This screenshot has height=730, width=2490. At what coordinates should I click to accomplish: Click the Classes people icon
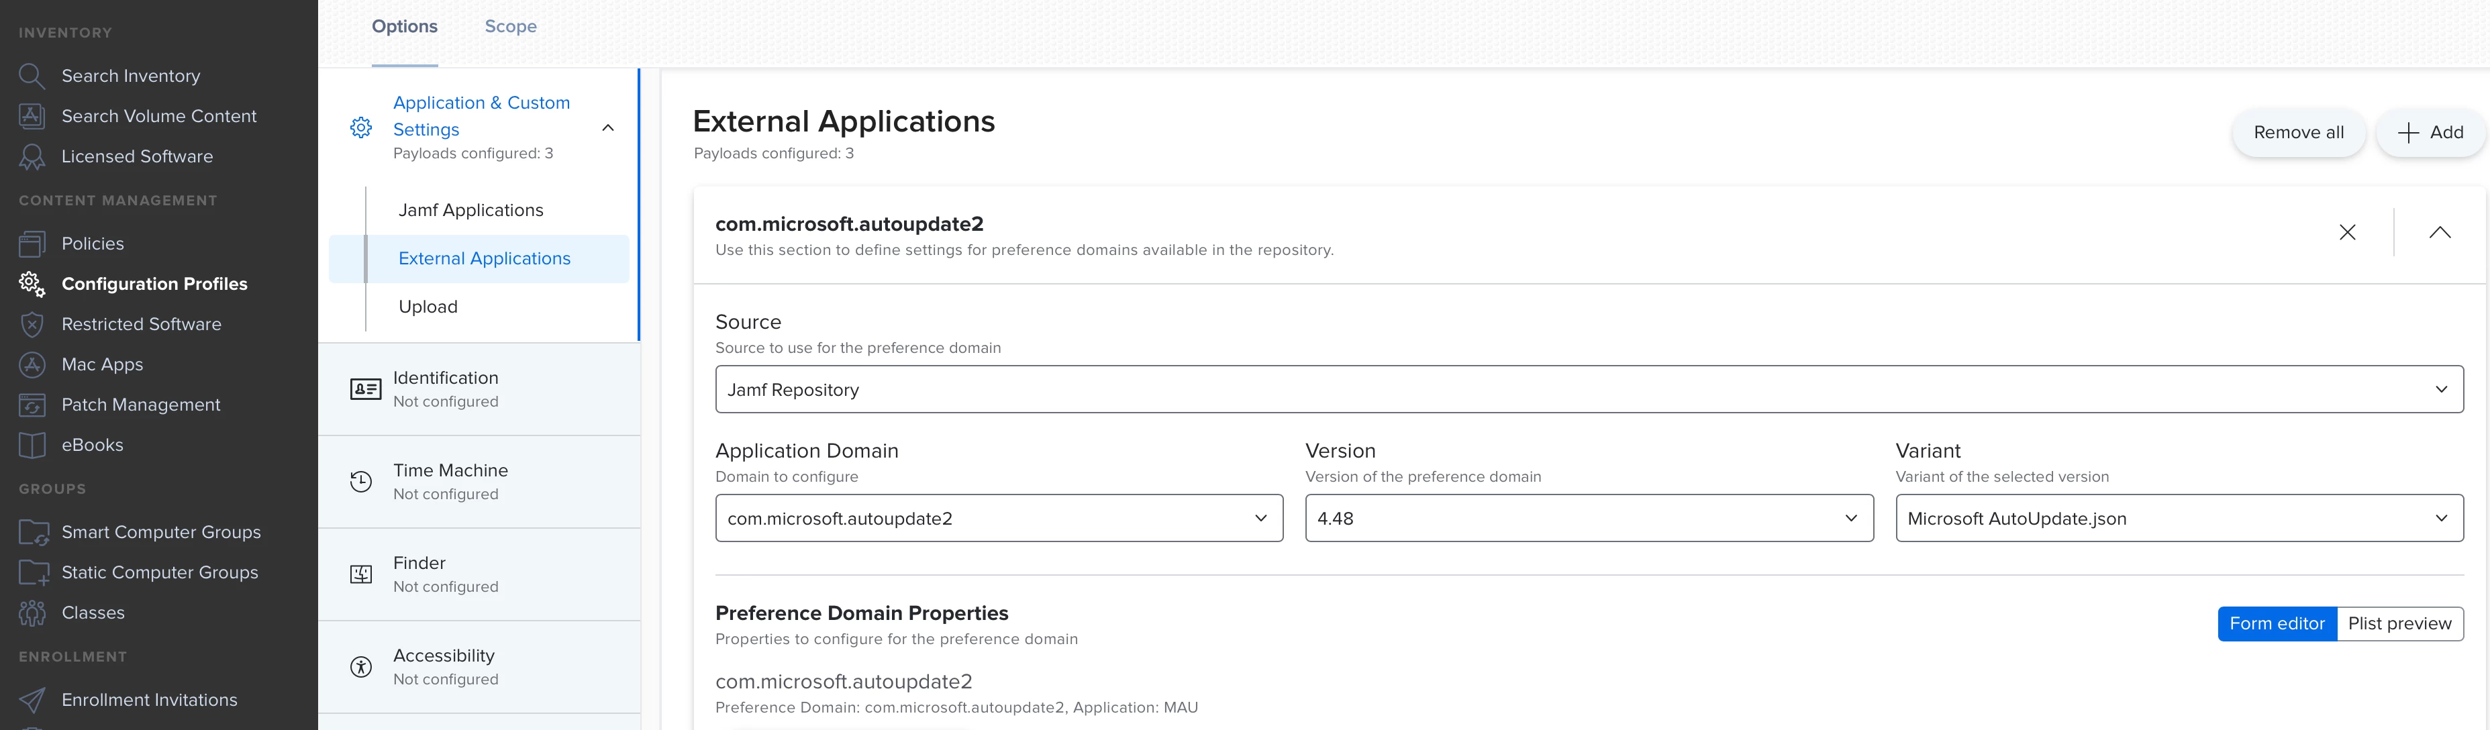pyautogui.click(x=32, y=613)
